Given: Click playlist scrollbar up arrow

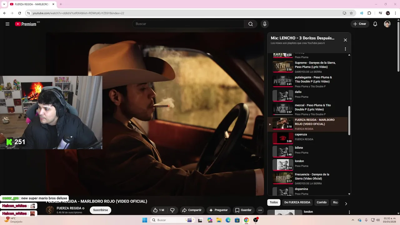Looking at the screenshot, I should point(349,55).
